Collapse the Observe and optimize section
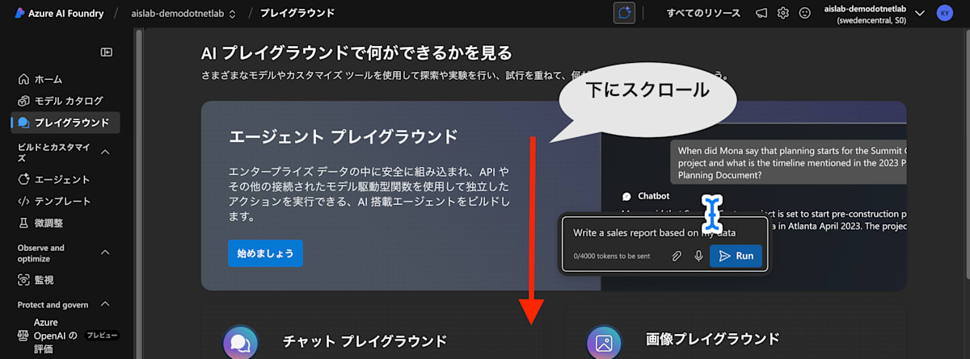Viewport: 970px width, 359px height. pyautogui.click(x=105, y=253)
